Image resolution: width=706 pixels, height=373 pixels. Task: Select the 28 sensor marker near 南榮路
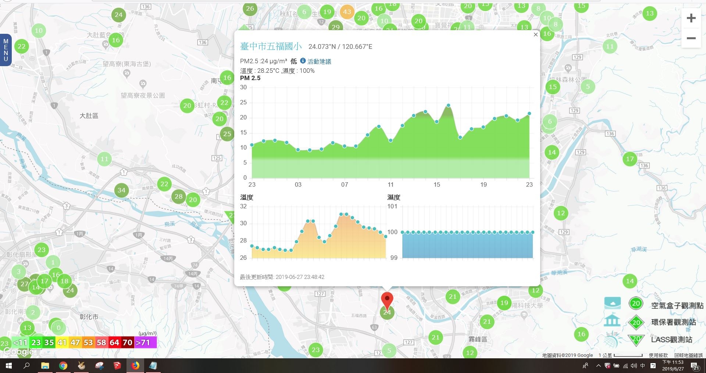(x=178, y=196)
